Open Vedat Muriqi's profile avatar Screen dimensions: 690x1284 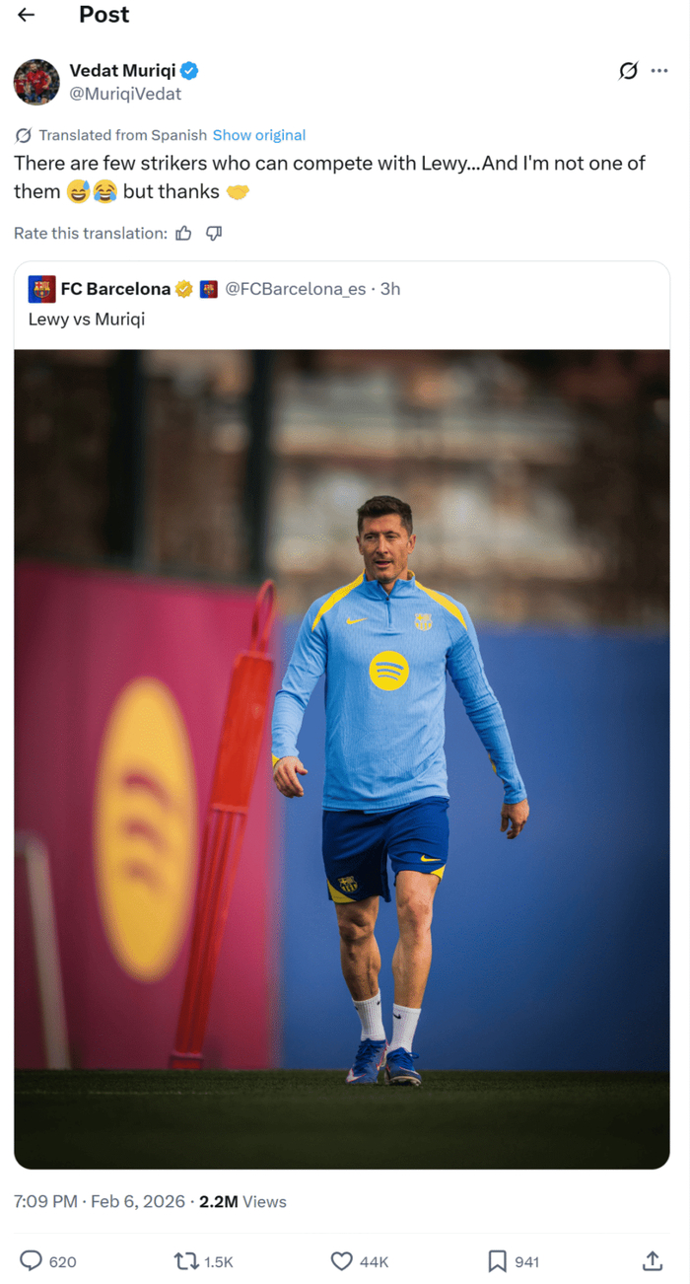(36, 82)
